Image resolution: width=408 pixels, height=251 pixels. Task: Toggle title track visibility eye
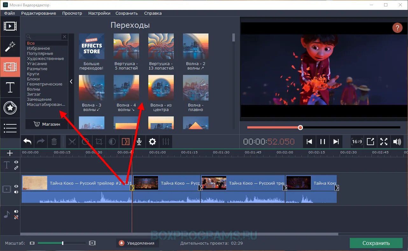[16, 162]
